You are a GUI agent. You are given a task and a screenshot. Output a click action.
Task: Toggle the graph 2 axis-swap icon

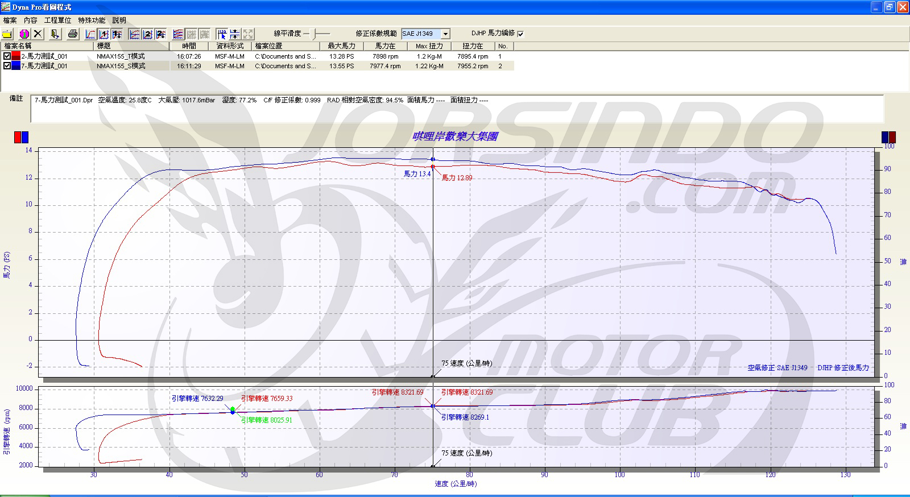[160, 34]
